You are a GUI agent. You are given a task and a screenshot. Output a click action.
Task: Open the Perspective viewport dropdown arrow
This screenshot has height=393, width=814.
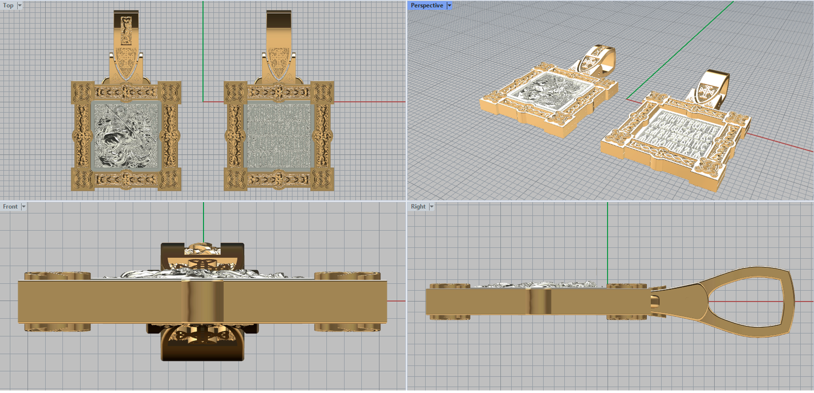449,6
